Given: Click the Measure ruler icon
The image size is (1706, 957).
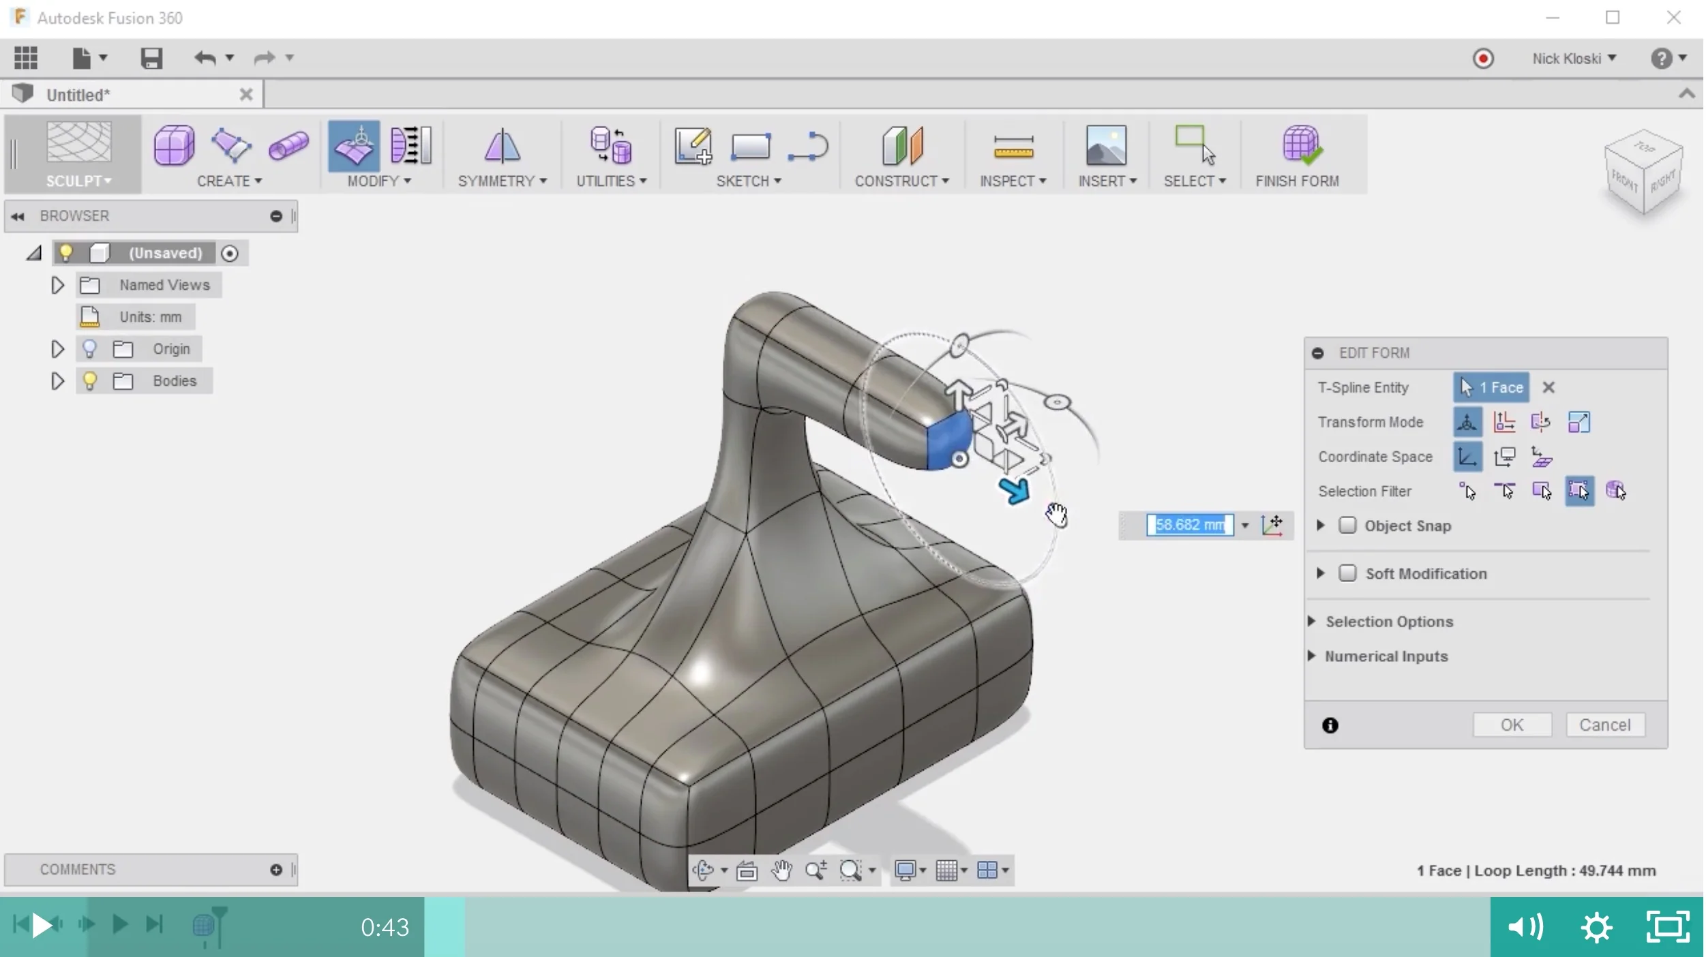Looking at the screenshot, I should pyautogui.click(x=1013, y=147).
